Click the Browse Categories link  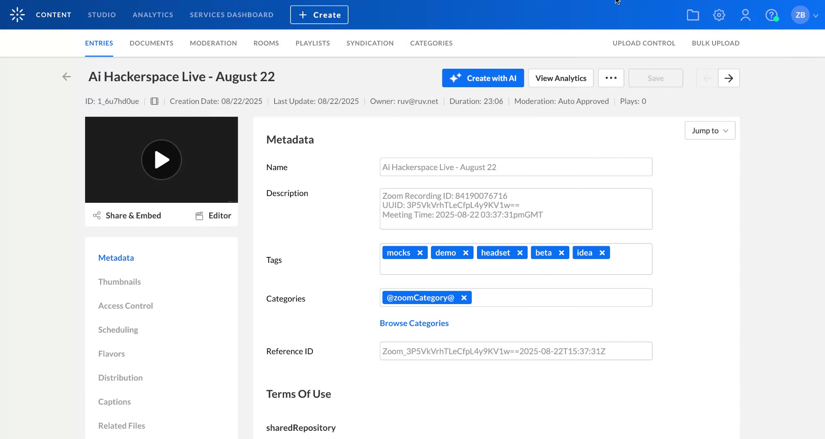click(413, 323)
